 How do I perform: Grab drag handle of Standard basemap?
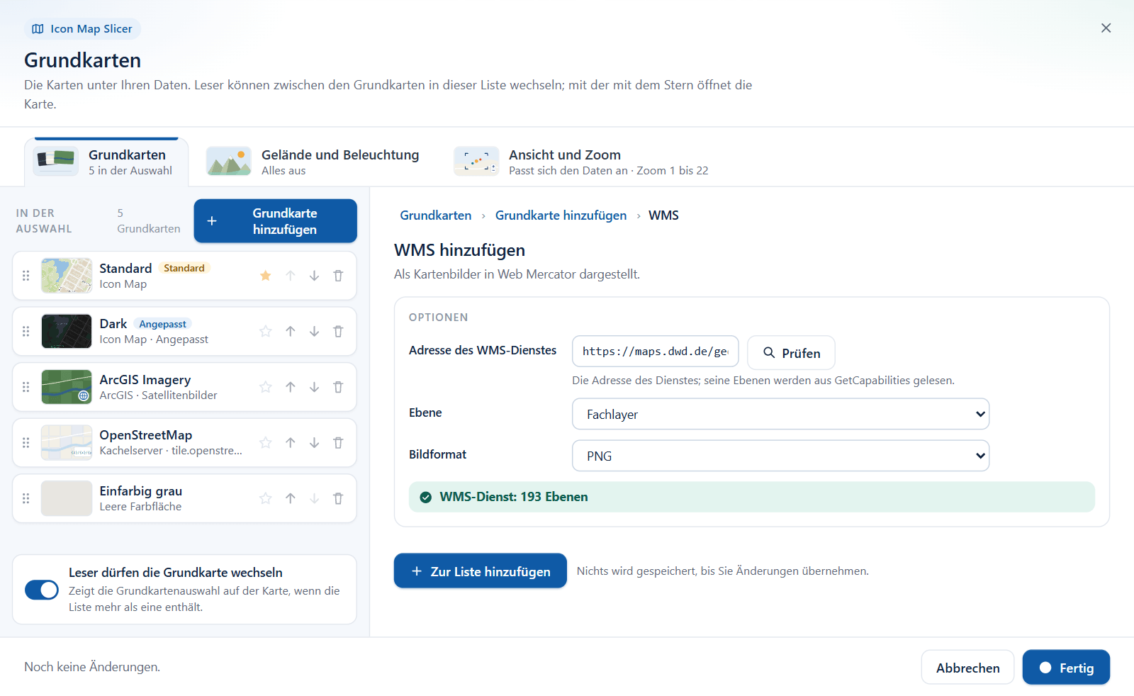(x=26, y=276)
